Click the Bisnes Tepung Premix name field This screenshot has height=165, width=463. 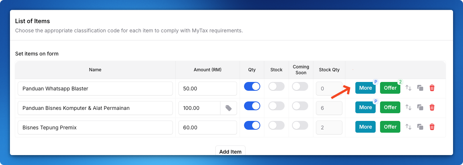coord(95,128)
